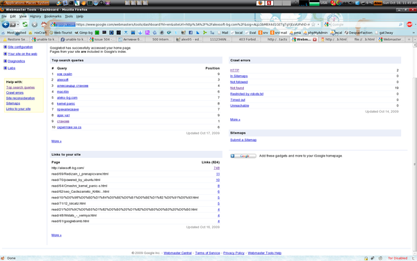Viewport: 417px width, 261px height.
Task: Click the panel clock showing Sun Oct 18
Action: [400, 3]
